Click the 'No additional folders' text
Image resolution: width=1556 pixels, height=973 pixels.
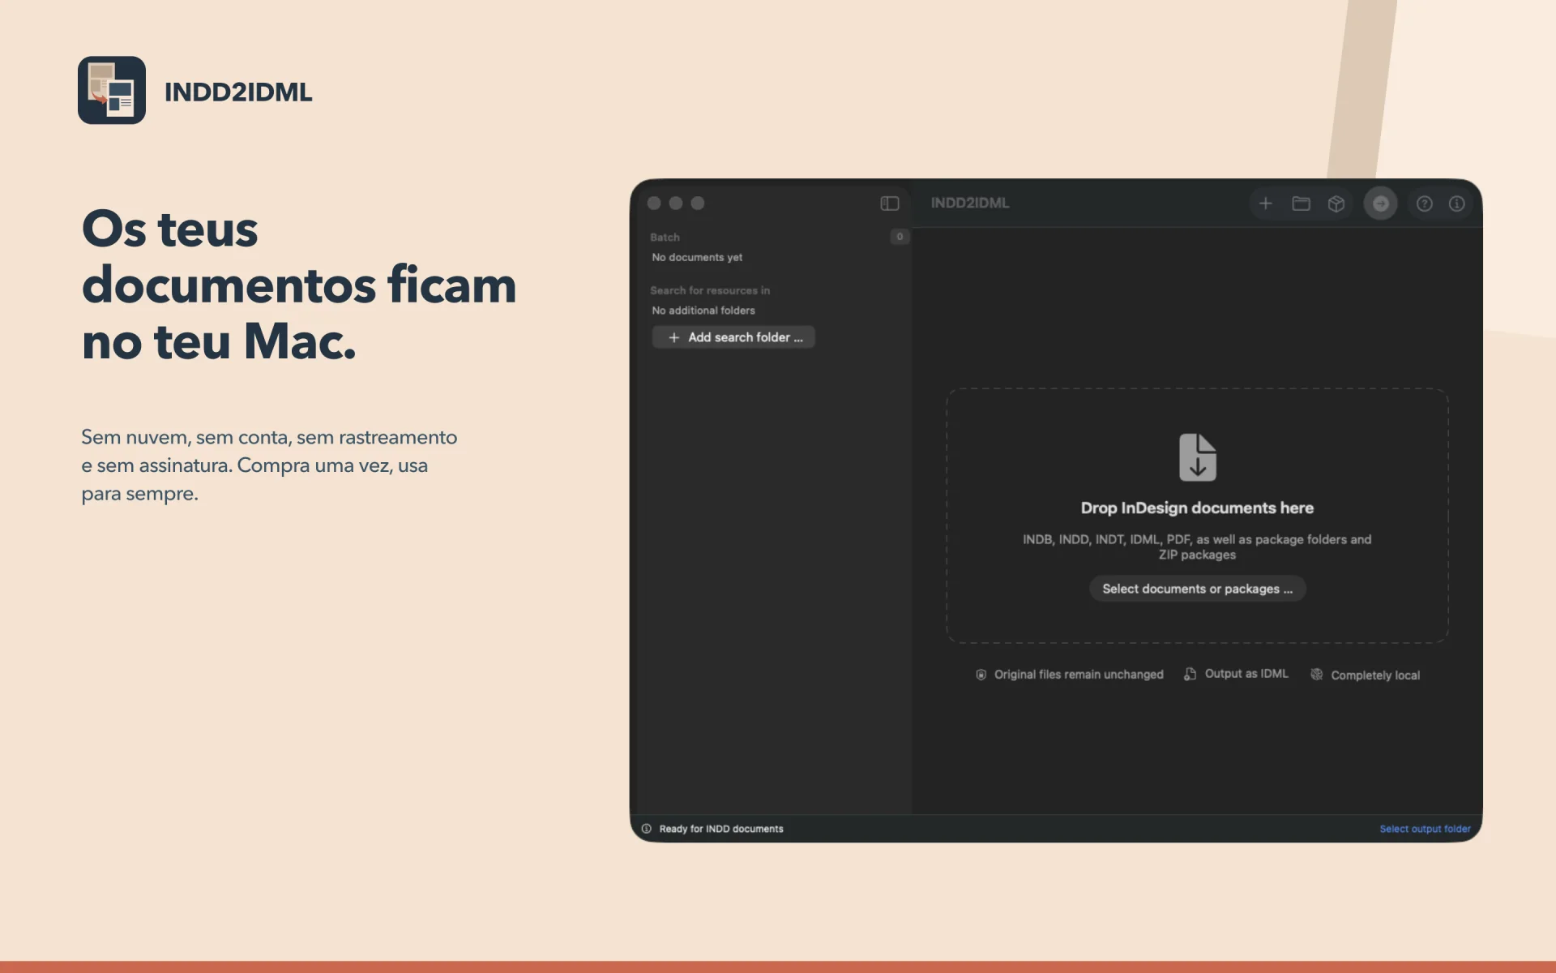click(x=703, y=311)
